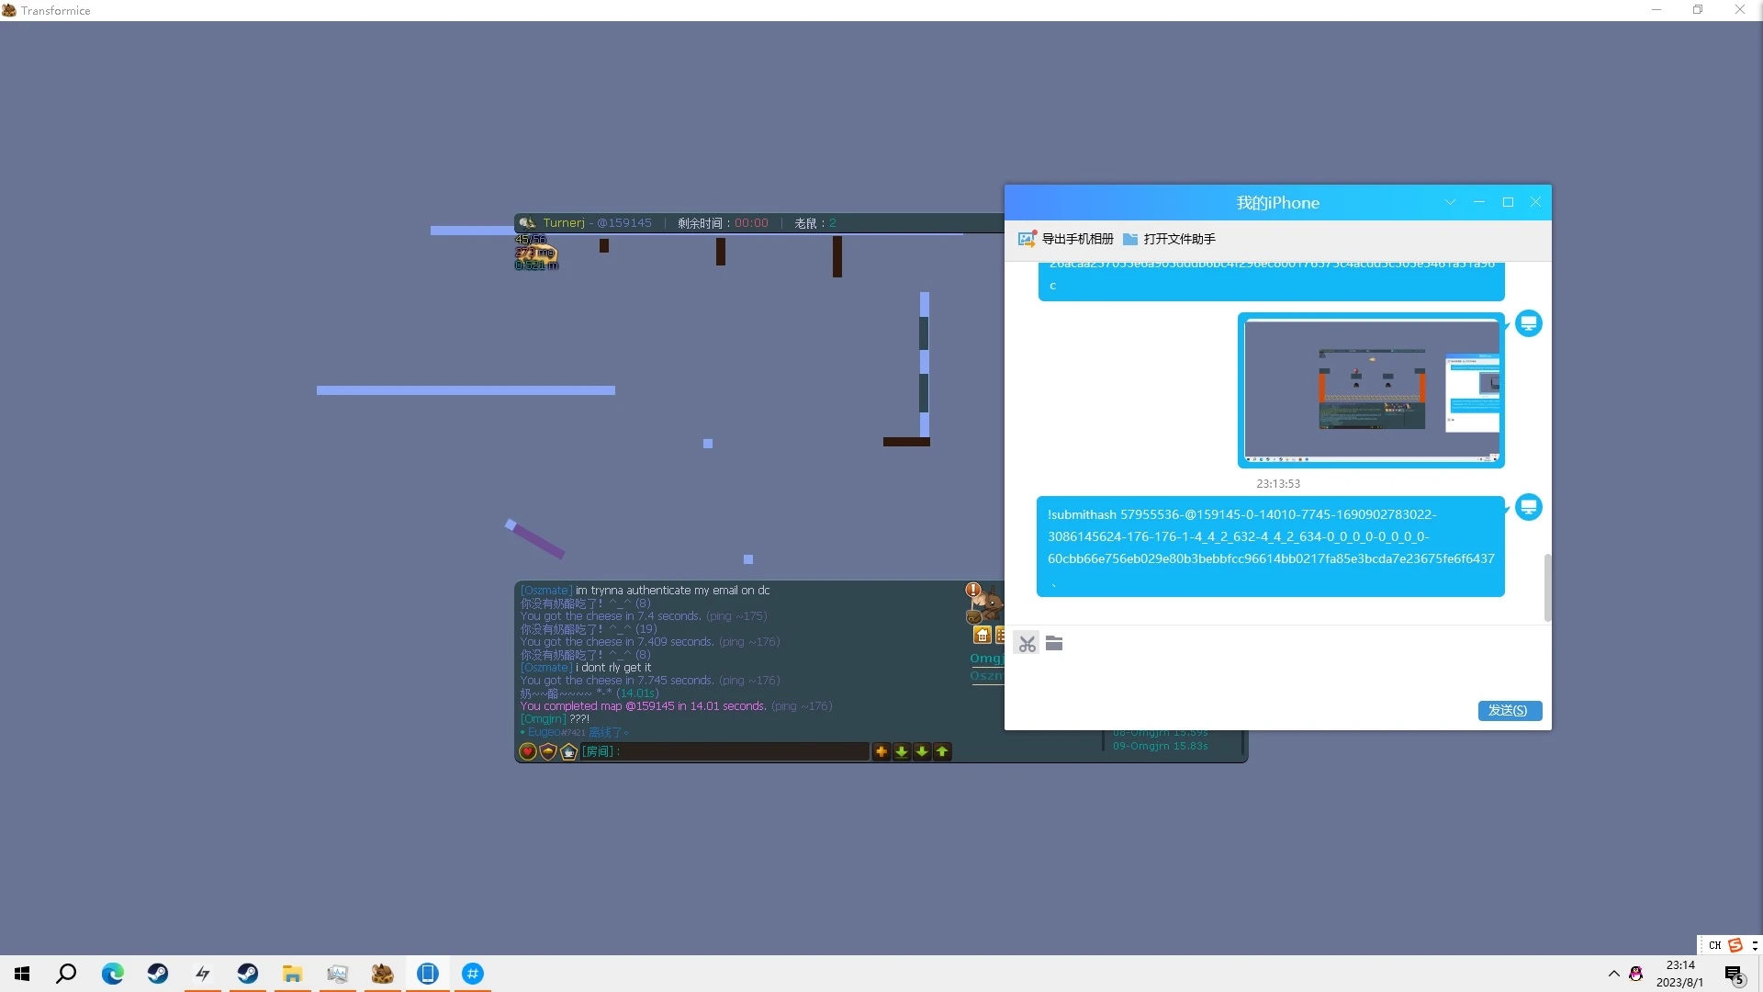
Task: Click the brown mouse avatar in Transformice
Action: coord(988,605)
